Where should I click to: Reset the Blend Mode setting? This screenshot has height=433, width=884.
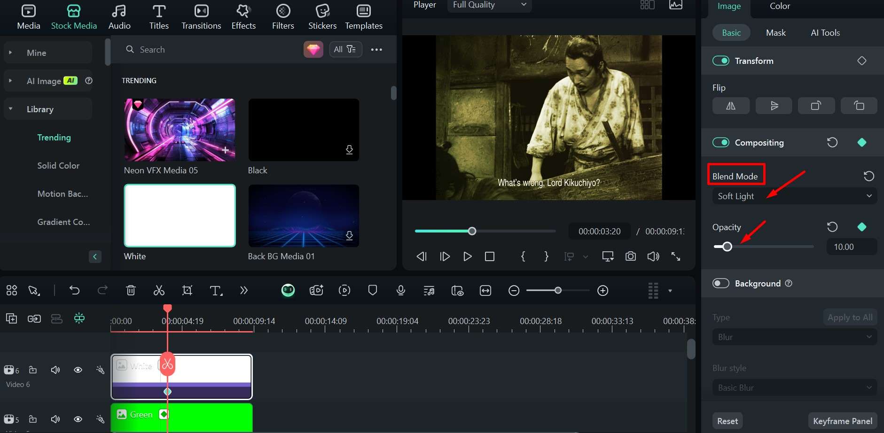[x=868, y=176]
